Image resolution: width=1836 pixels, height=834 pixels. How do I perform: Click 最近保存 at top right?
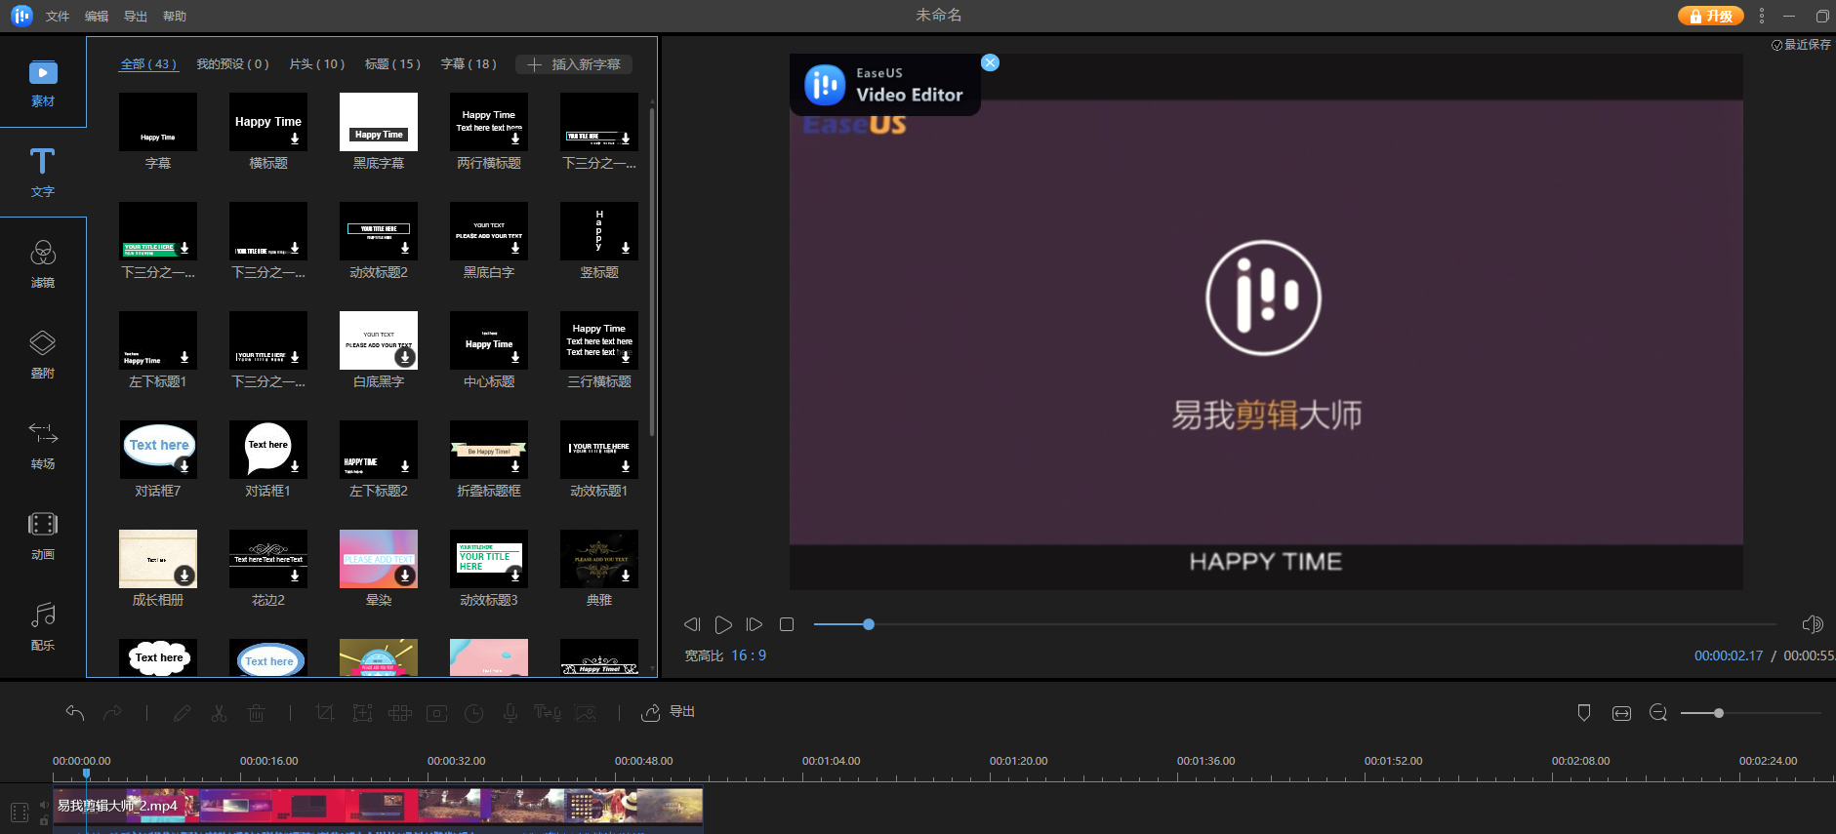[1802, 45]
